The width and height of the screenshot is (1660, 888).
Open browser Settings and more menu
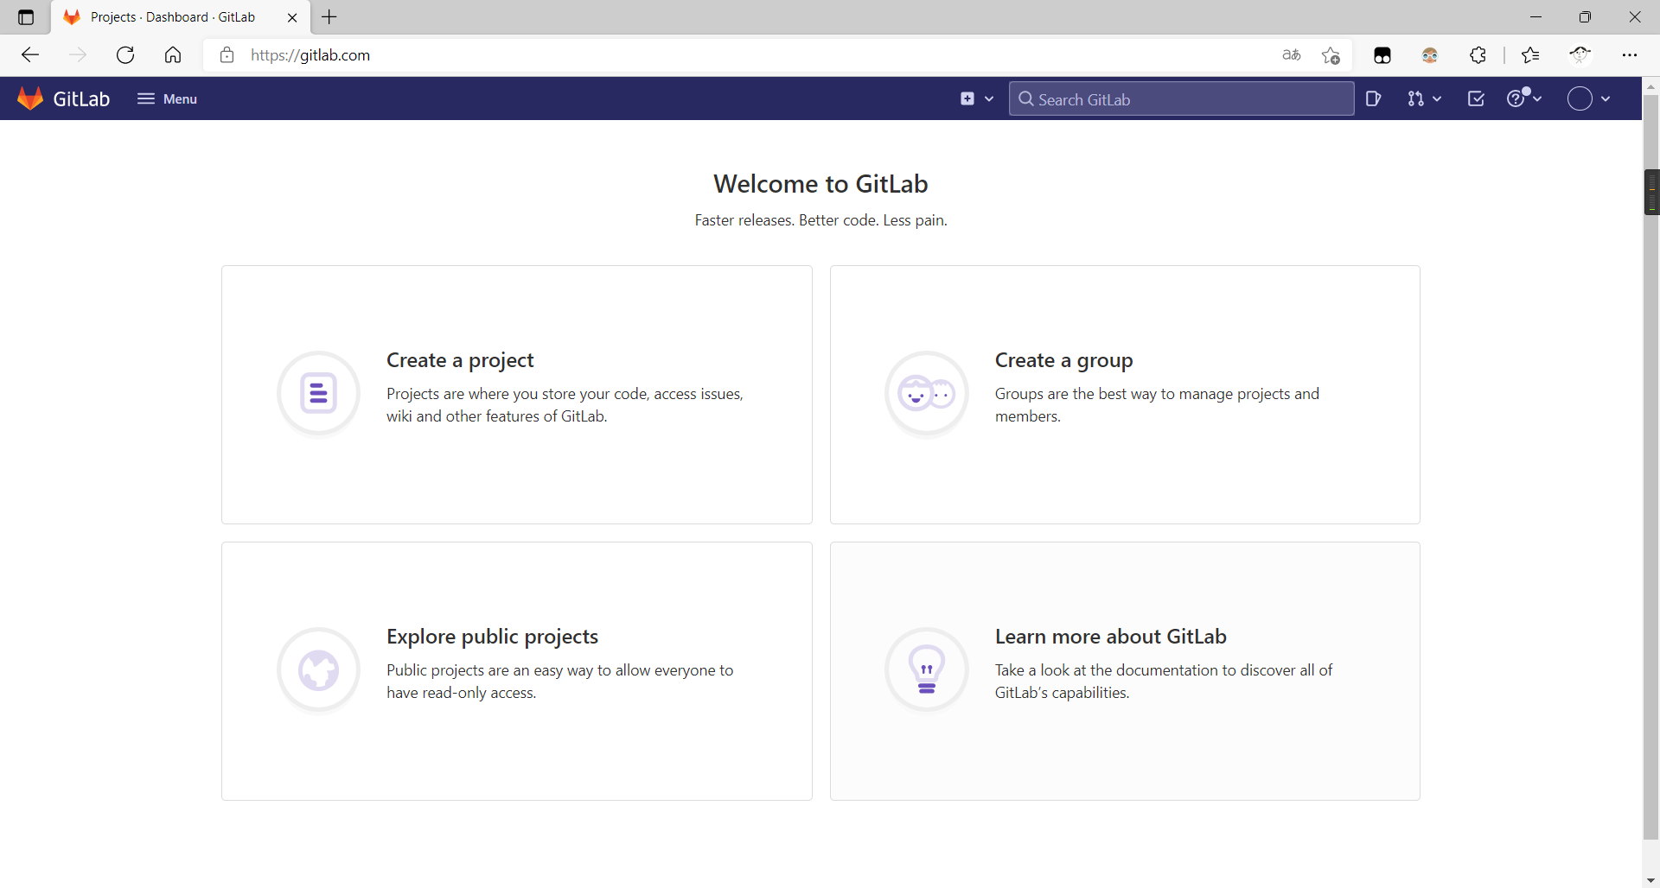[x=1630, y=55]
